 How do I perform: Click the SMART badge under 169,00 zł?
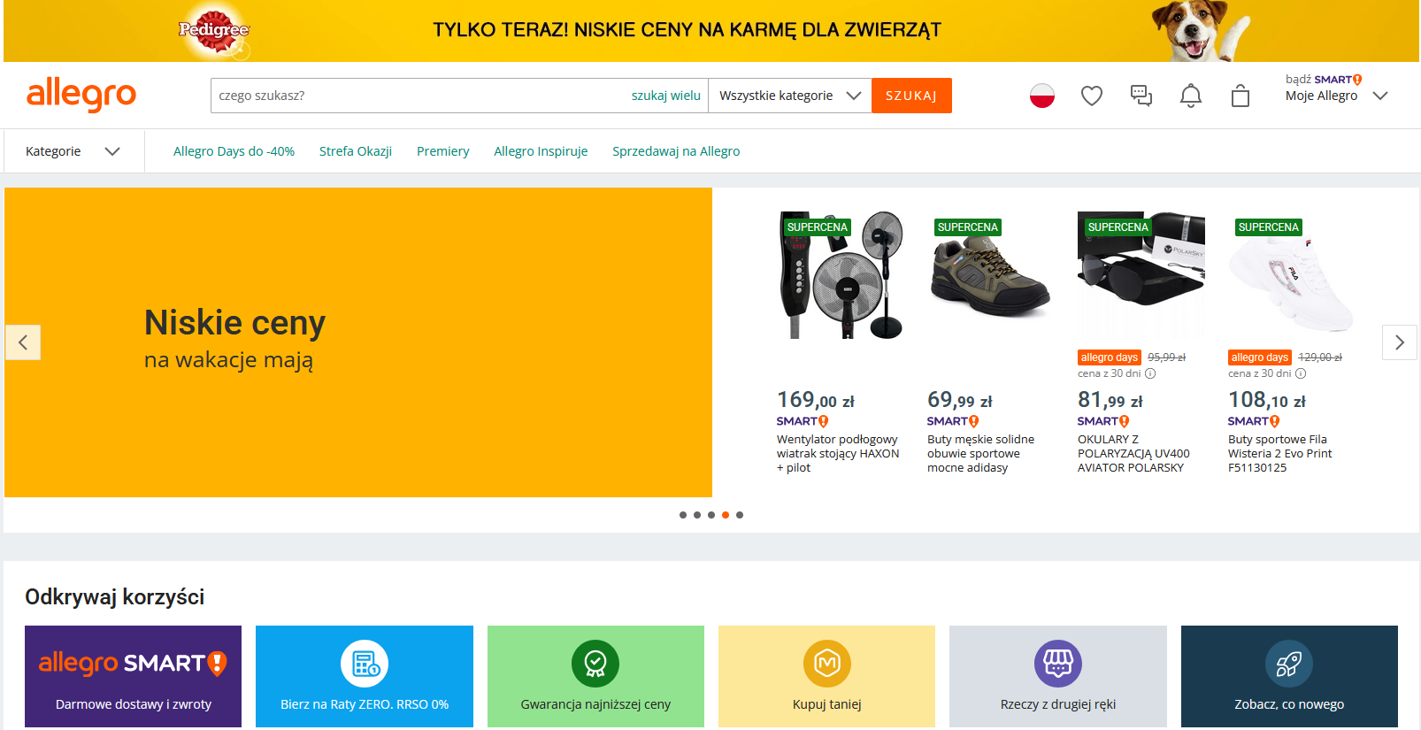(x=803, y=421)
